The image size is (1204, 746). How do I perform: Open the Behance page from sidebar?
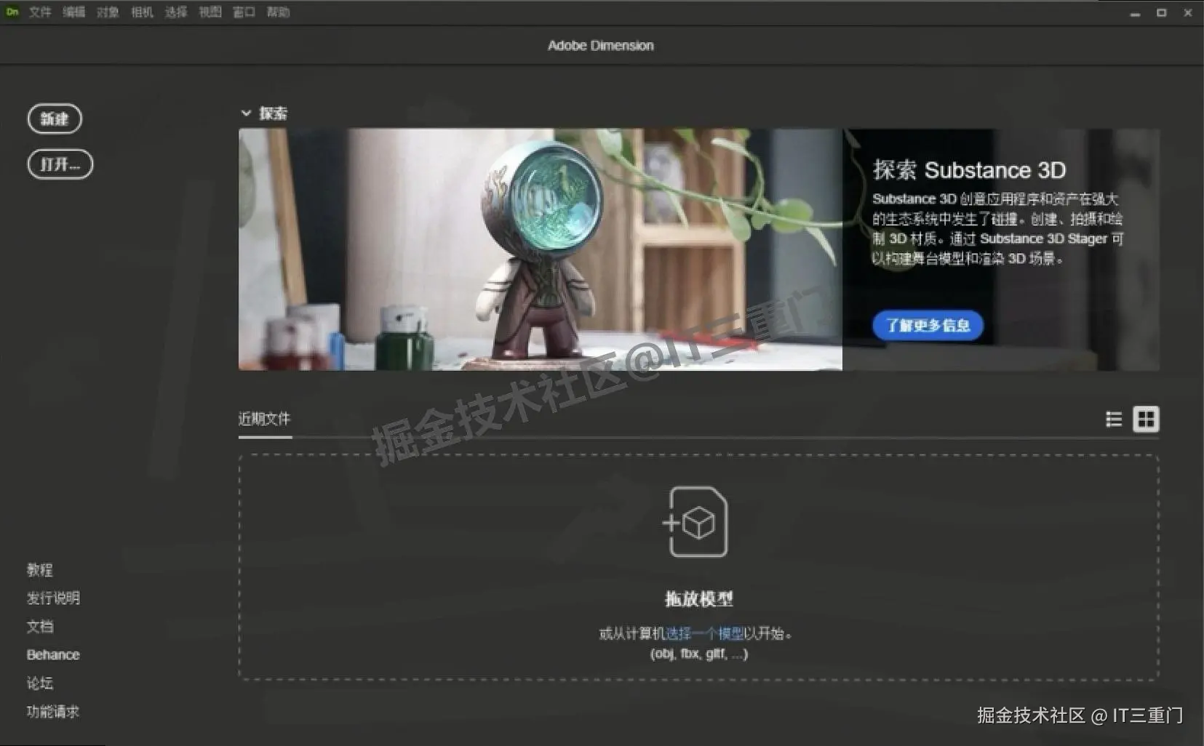[x=52, y=654]
